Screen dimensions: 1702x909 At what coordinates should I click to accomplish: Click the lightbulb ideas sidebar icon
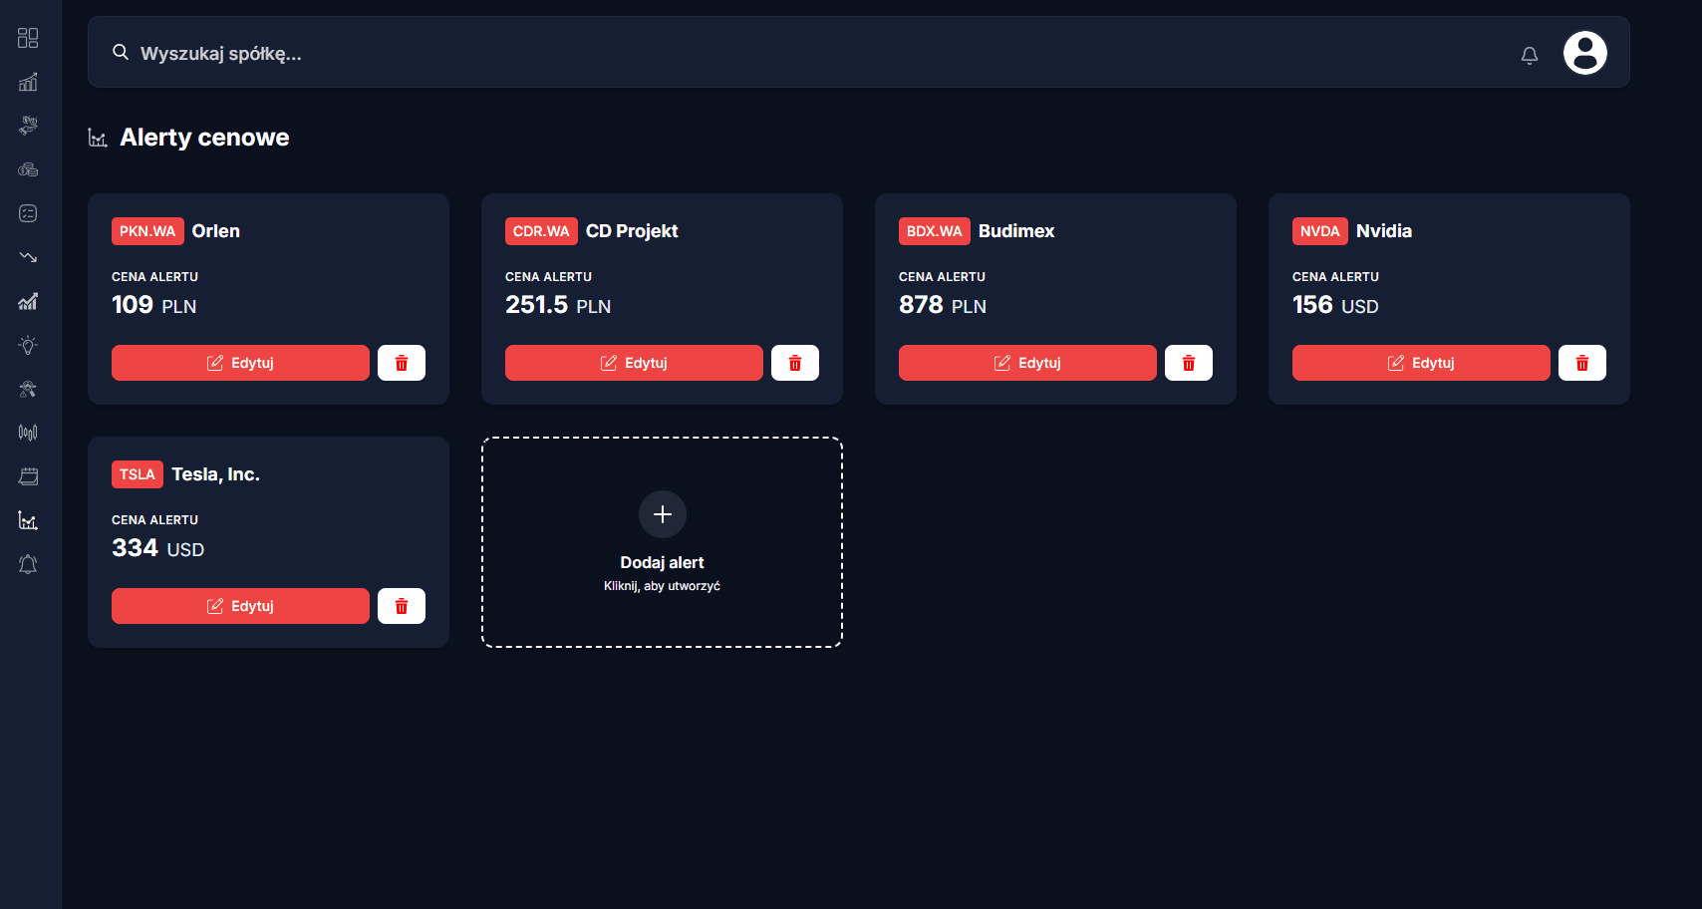click(x=28, y=345)
